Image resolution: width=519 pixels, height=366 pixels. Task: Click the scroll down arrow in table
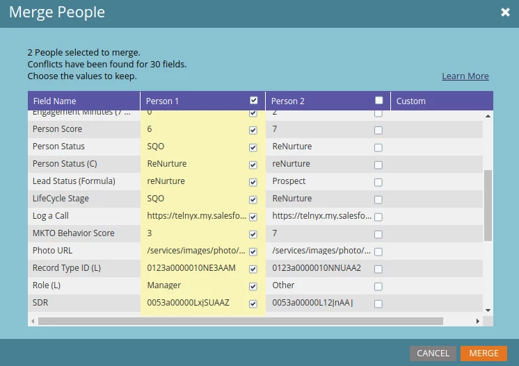click(x=488, y=310)
